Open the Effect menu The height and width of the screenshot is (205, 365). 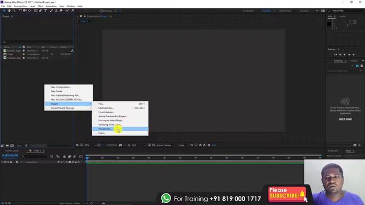(40, 6)
